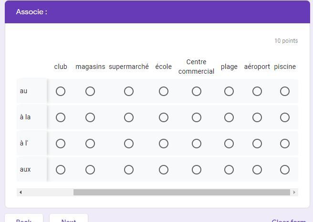Click the right scroll arrow of grid

pyautogui.click(x=294, y=193)
